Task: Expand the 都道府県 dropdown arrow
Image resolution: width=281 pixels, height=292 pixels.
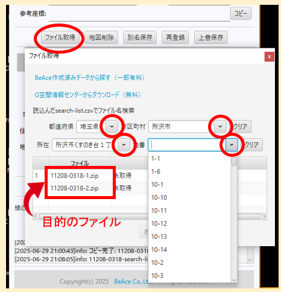Action: [x=112, y=127]
